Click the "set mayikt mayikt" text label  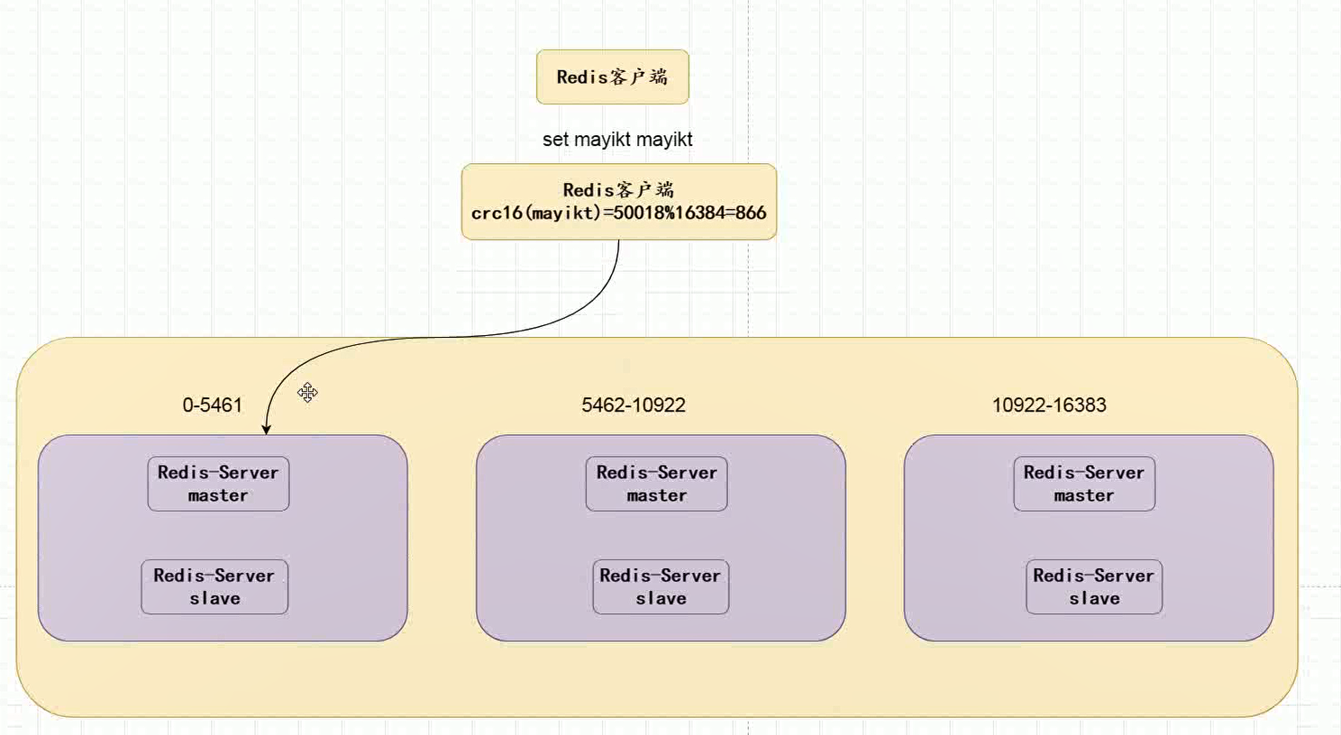(617, 140)
